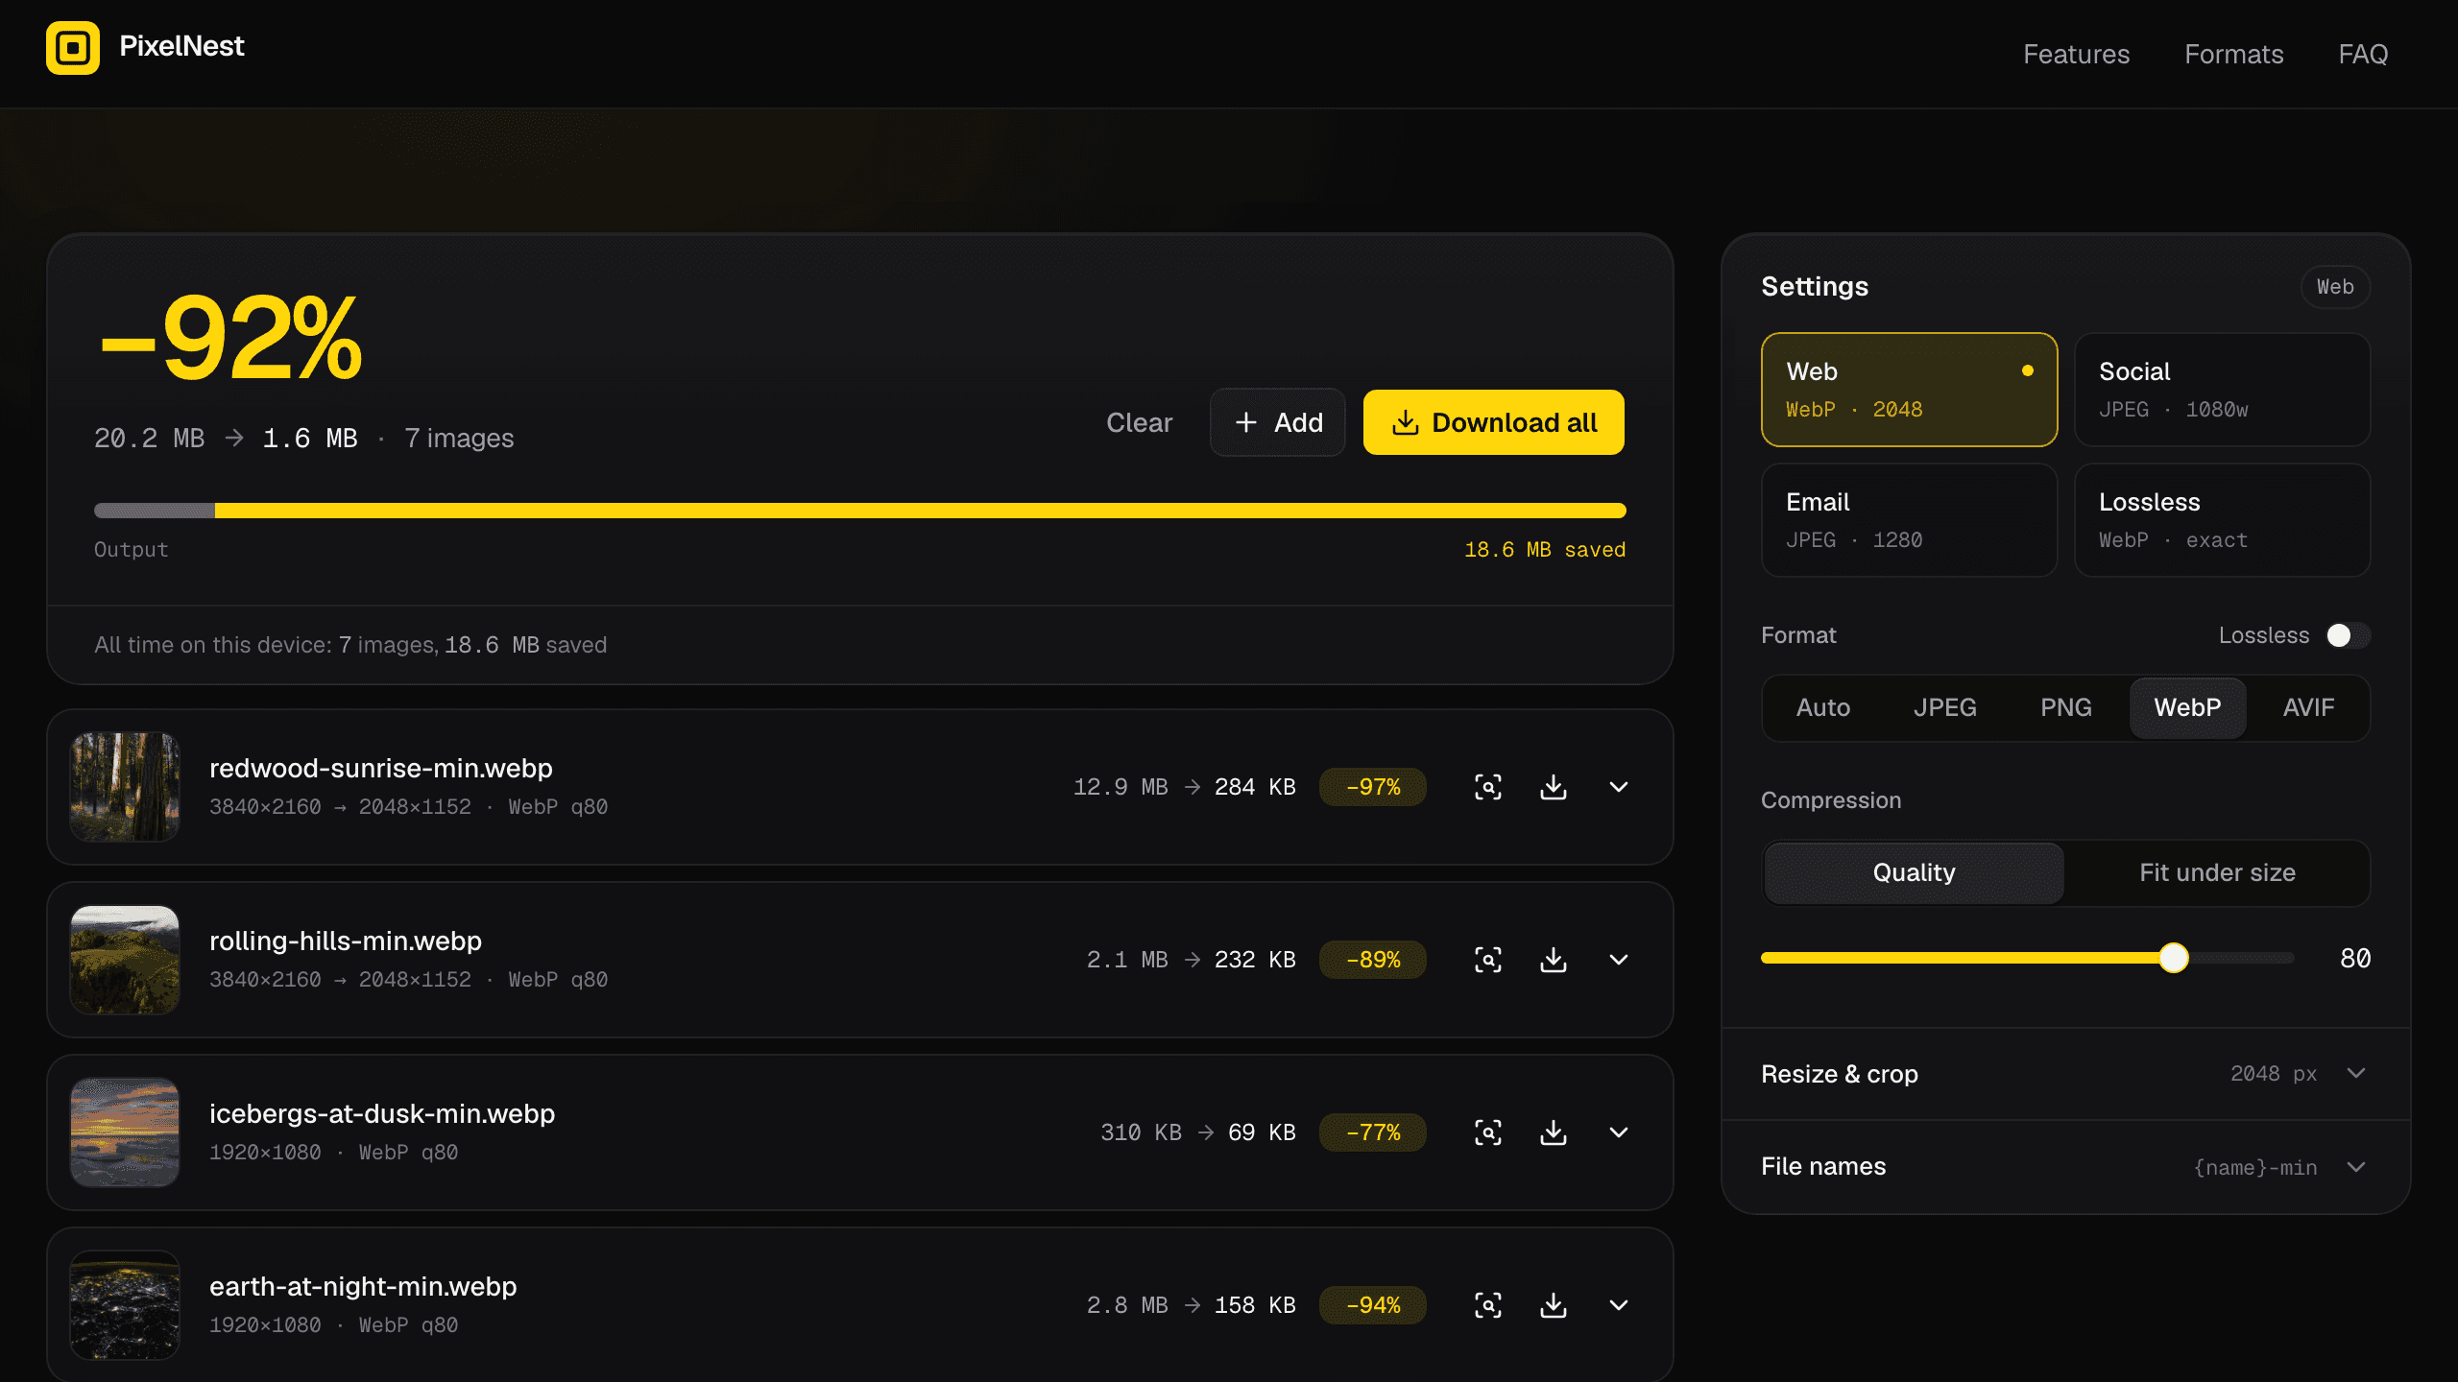Image resolution: width=2458 pixels, height=1382 pixels.
Task: Click the quality slider handle
Action: [2174, 958]
